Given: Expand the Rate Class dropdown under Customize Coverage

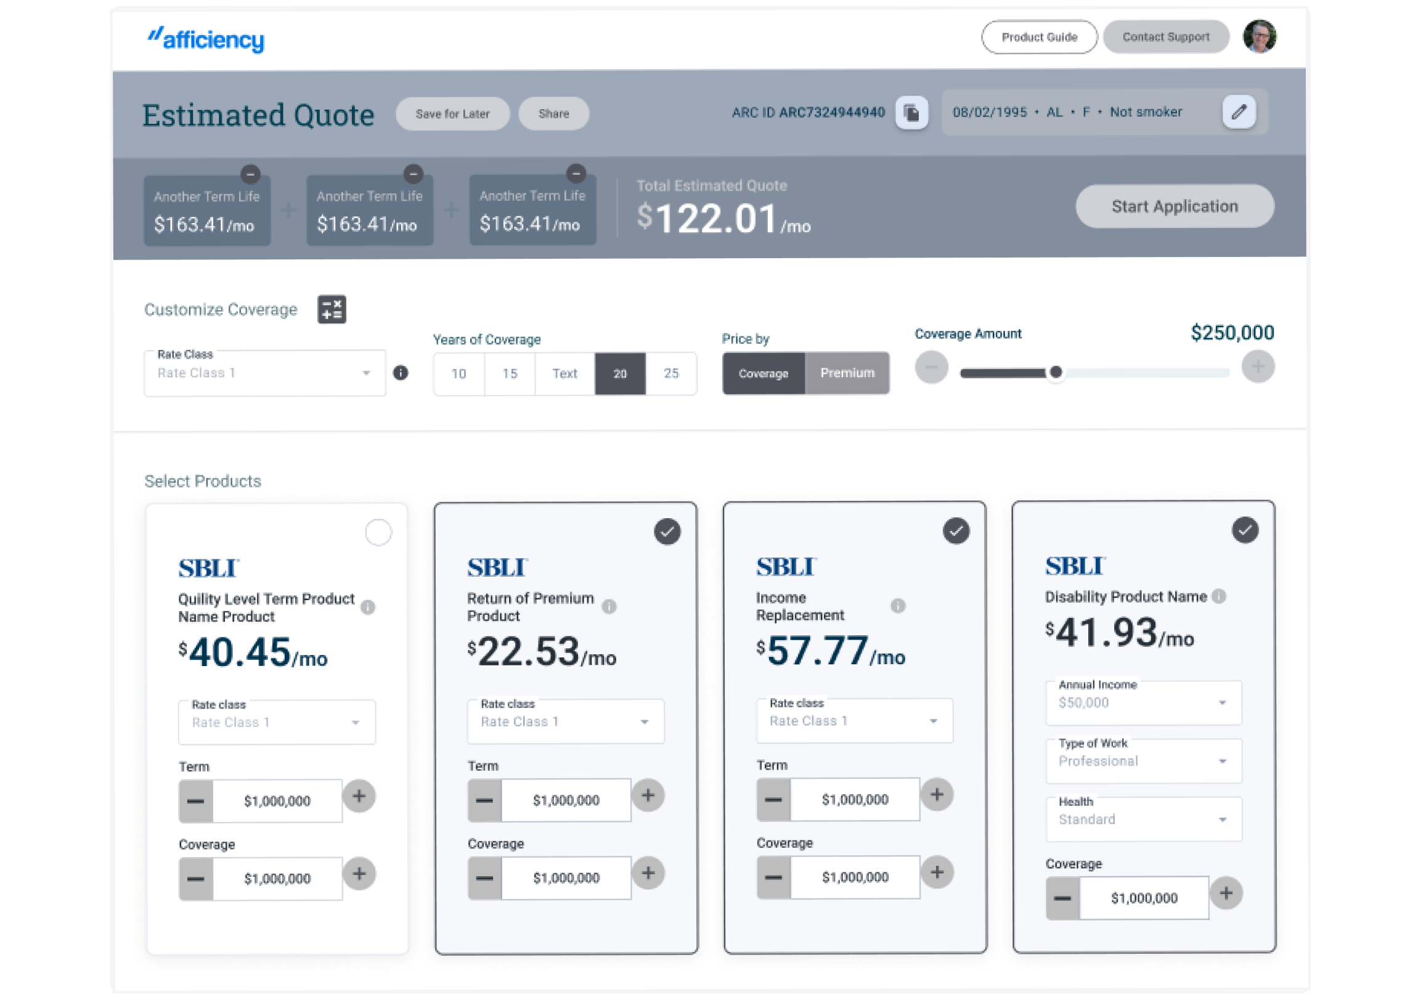Looking at the screenshot, I should [x=264, y=373].
